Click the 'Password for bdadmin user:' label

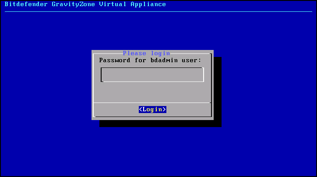(150, 60)
